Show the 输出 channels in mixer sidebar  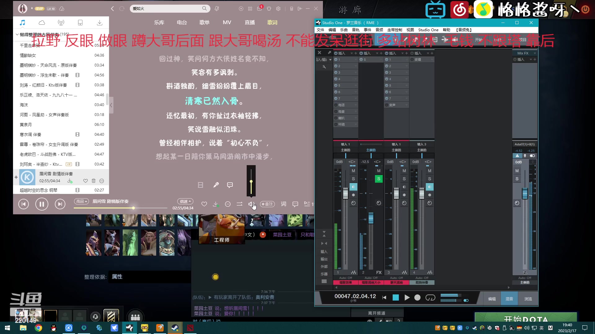(324, 259)
